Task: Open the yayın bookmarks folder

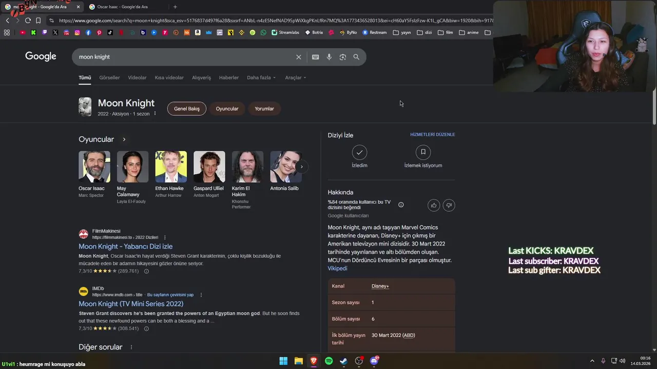Action: point(402,32)
